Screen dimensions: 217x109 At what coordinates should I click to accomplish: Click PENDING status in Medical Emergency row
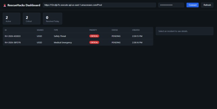[x=116, y=42]
